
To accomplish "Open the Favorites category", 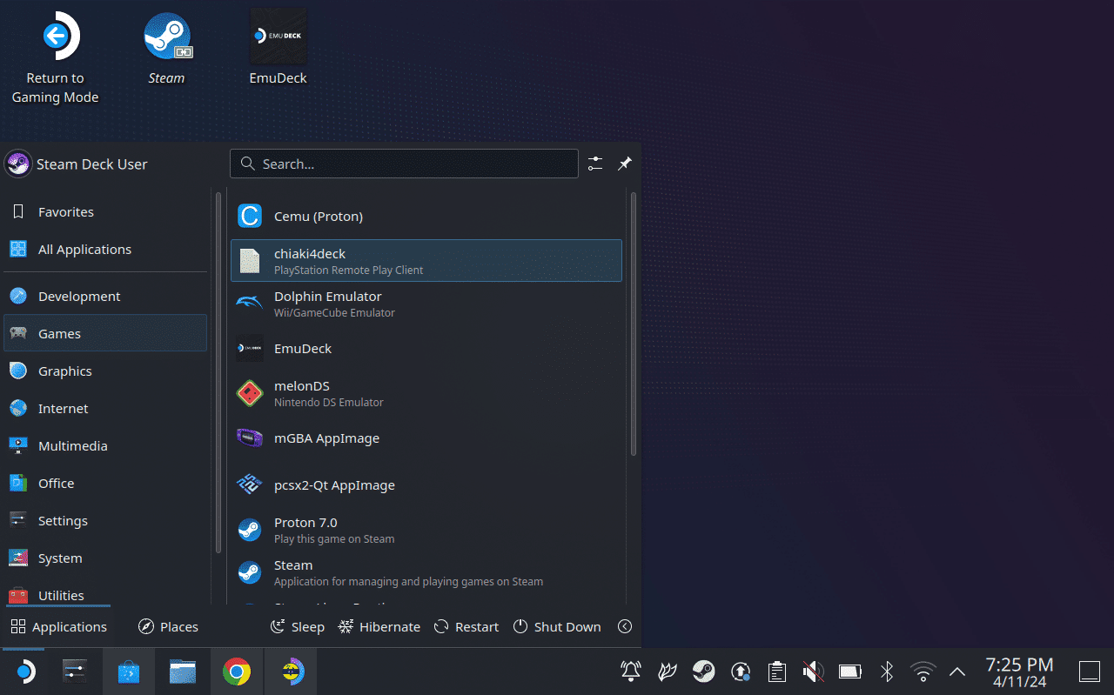I will (105, 212).
